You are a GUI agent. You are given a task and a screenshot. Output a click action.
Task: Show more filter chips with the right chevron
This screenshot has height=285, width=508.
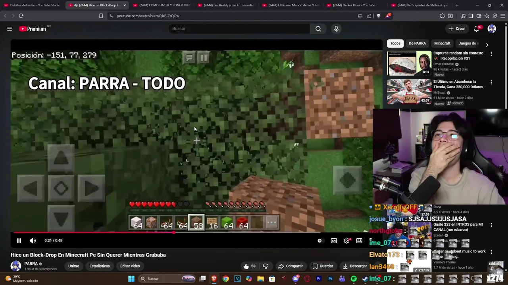[487, 45]
